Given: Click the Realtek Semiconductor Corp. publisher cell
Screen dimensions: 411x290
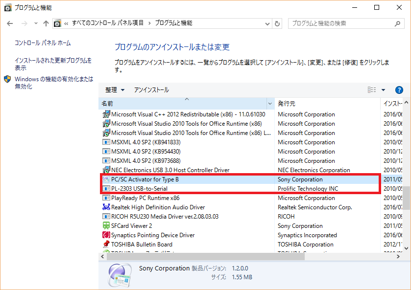Looking at the screenshot, I should (x=315, y=207).
